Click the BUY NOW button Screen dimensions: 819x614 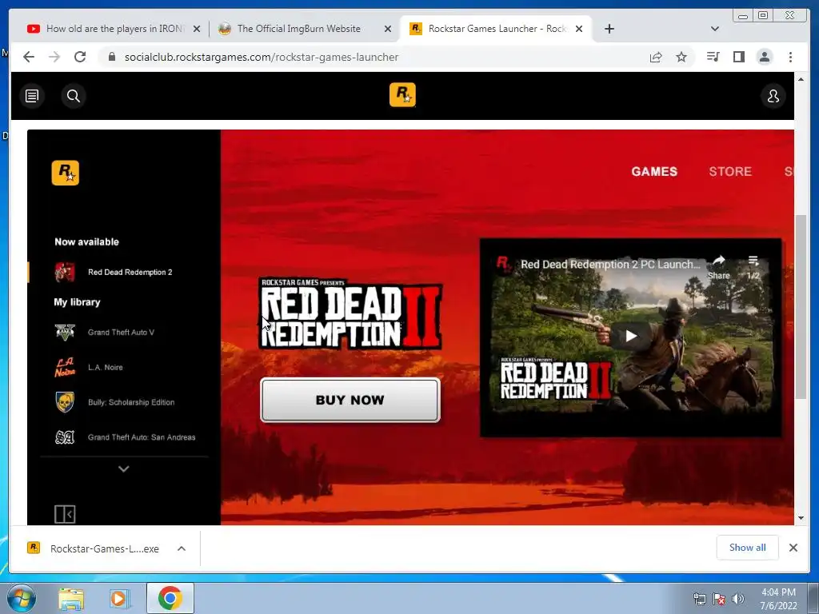point(350,400)
